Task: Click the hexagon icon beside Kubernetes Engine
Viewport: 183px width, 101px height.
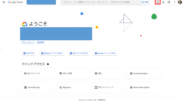Action: [x=131, y=87]
